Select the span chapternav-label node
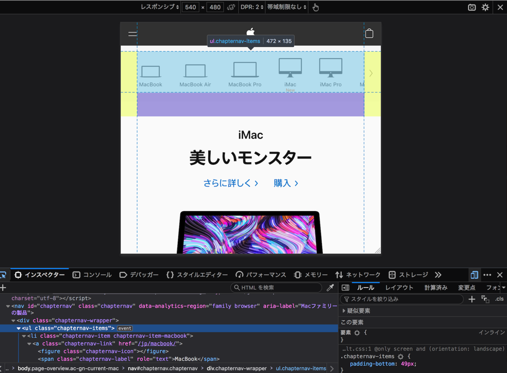Viewport: 507px width, 373px height. [128, 359]
